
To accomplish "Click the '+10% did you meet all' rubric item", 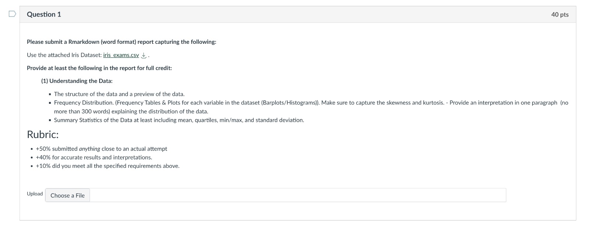I will (x=108, y=166).
